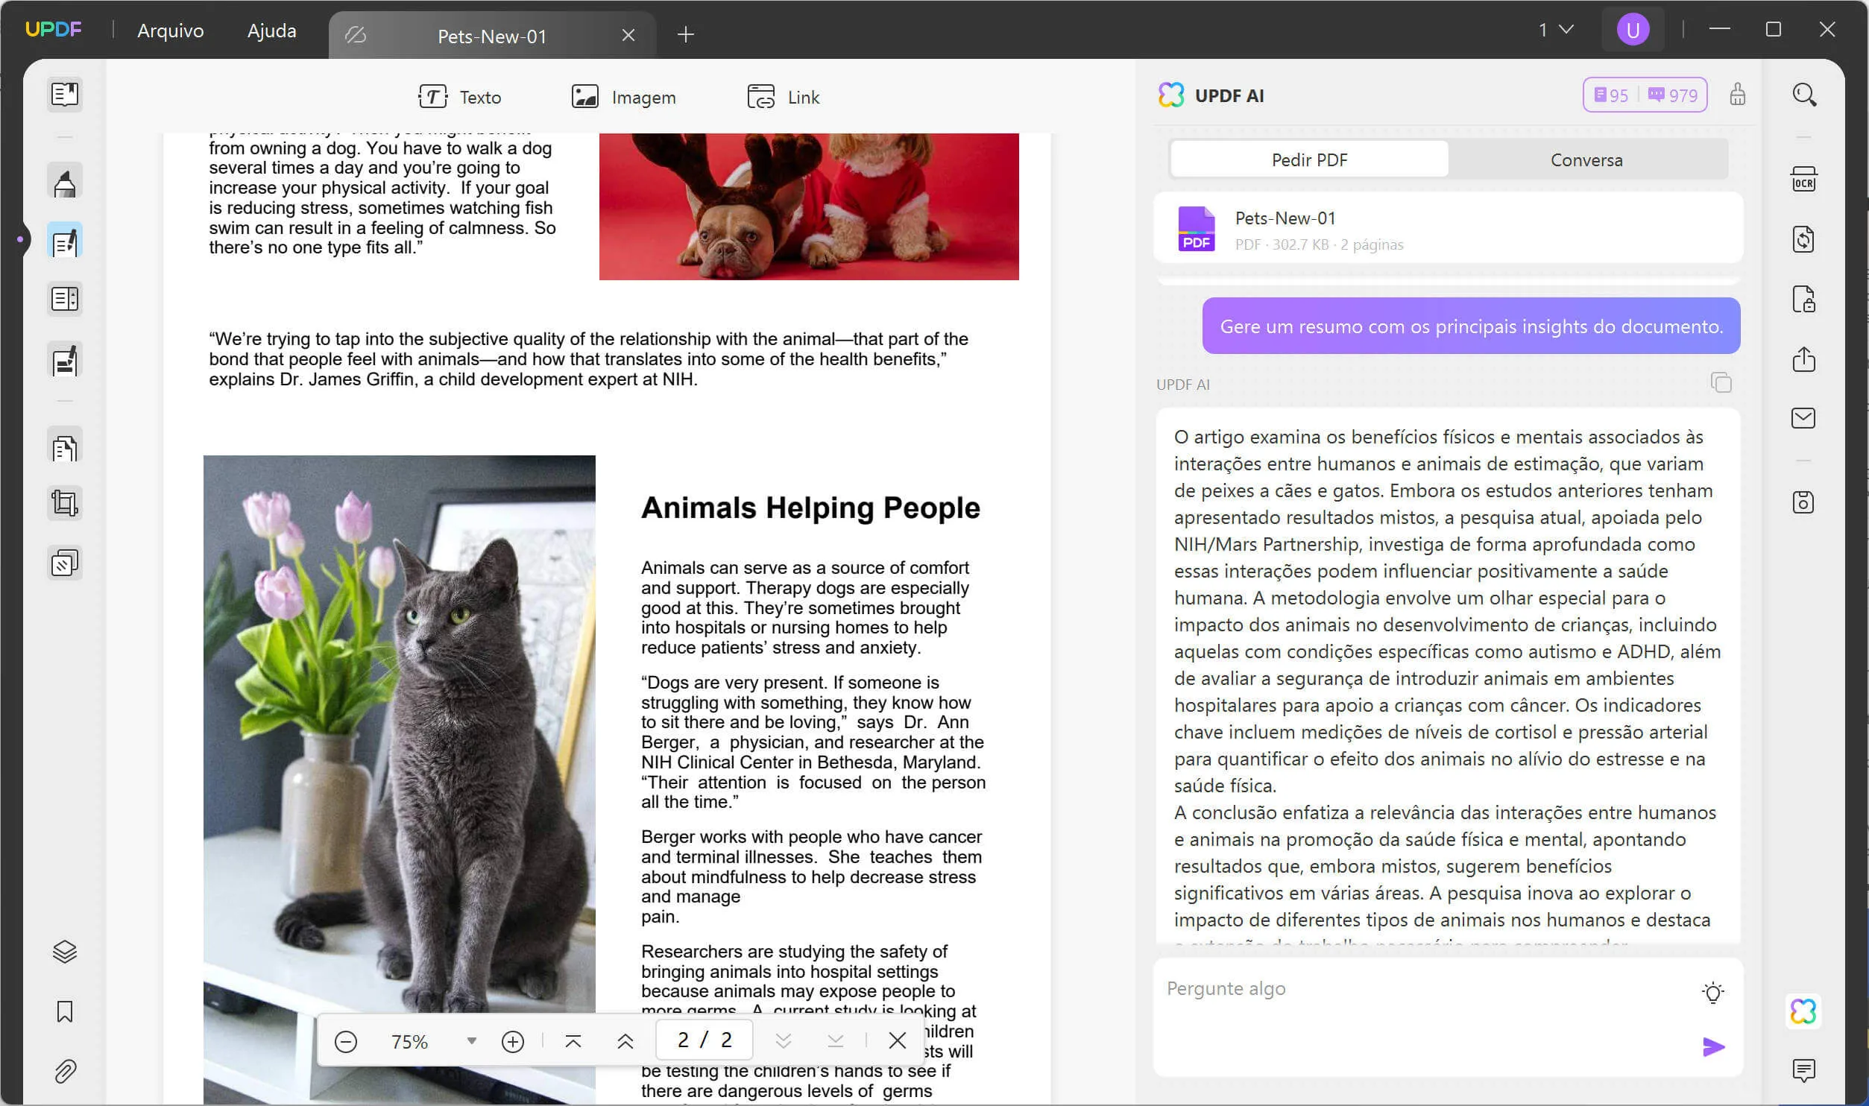Open the crop pages tool
Screen dimensions: 1869x1106
65,503
